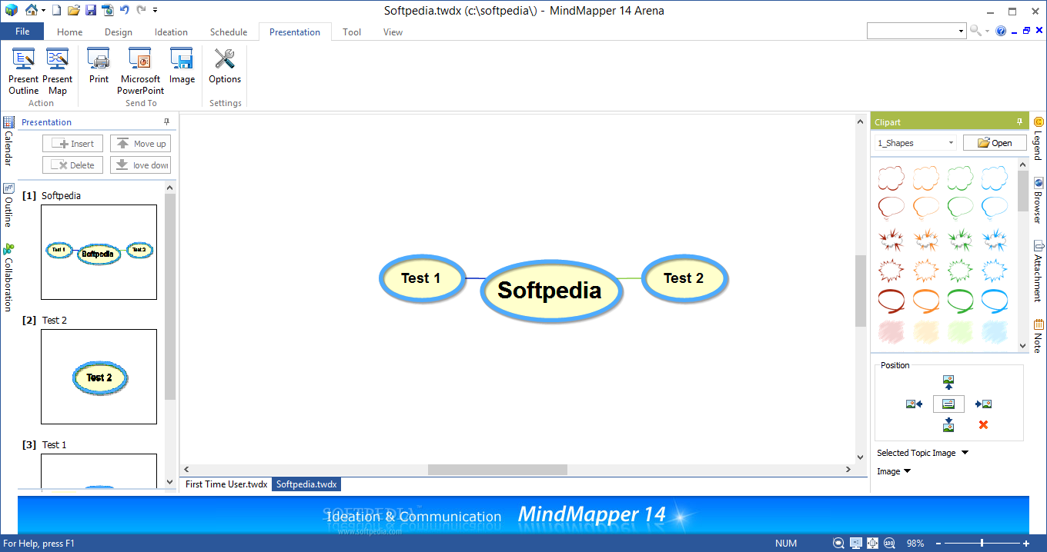Screen dimensions: 1047x552
Task: Click the zoom in plus button
Action: [1026, 544]
